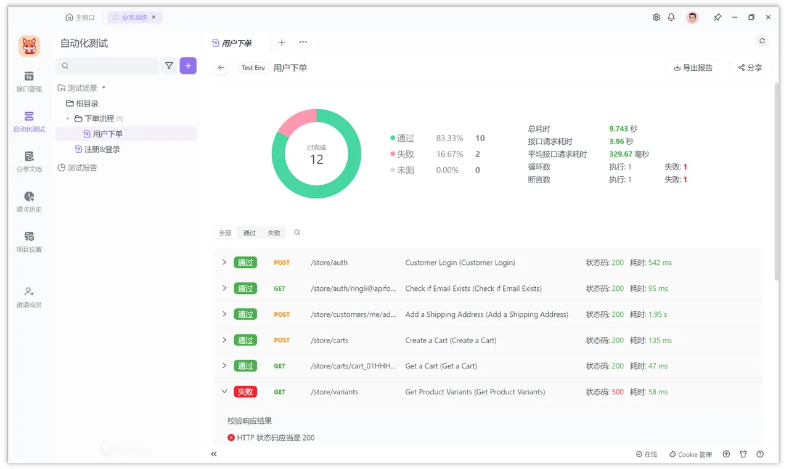Click the search icon beside 失败 filter
This screenshot has width=789, height=469.
[x=297, y=232]
